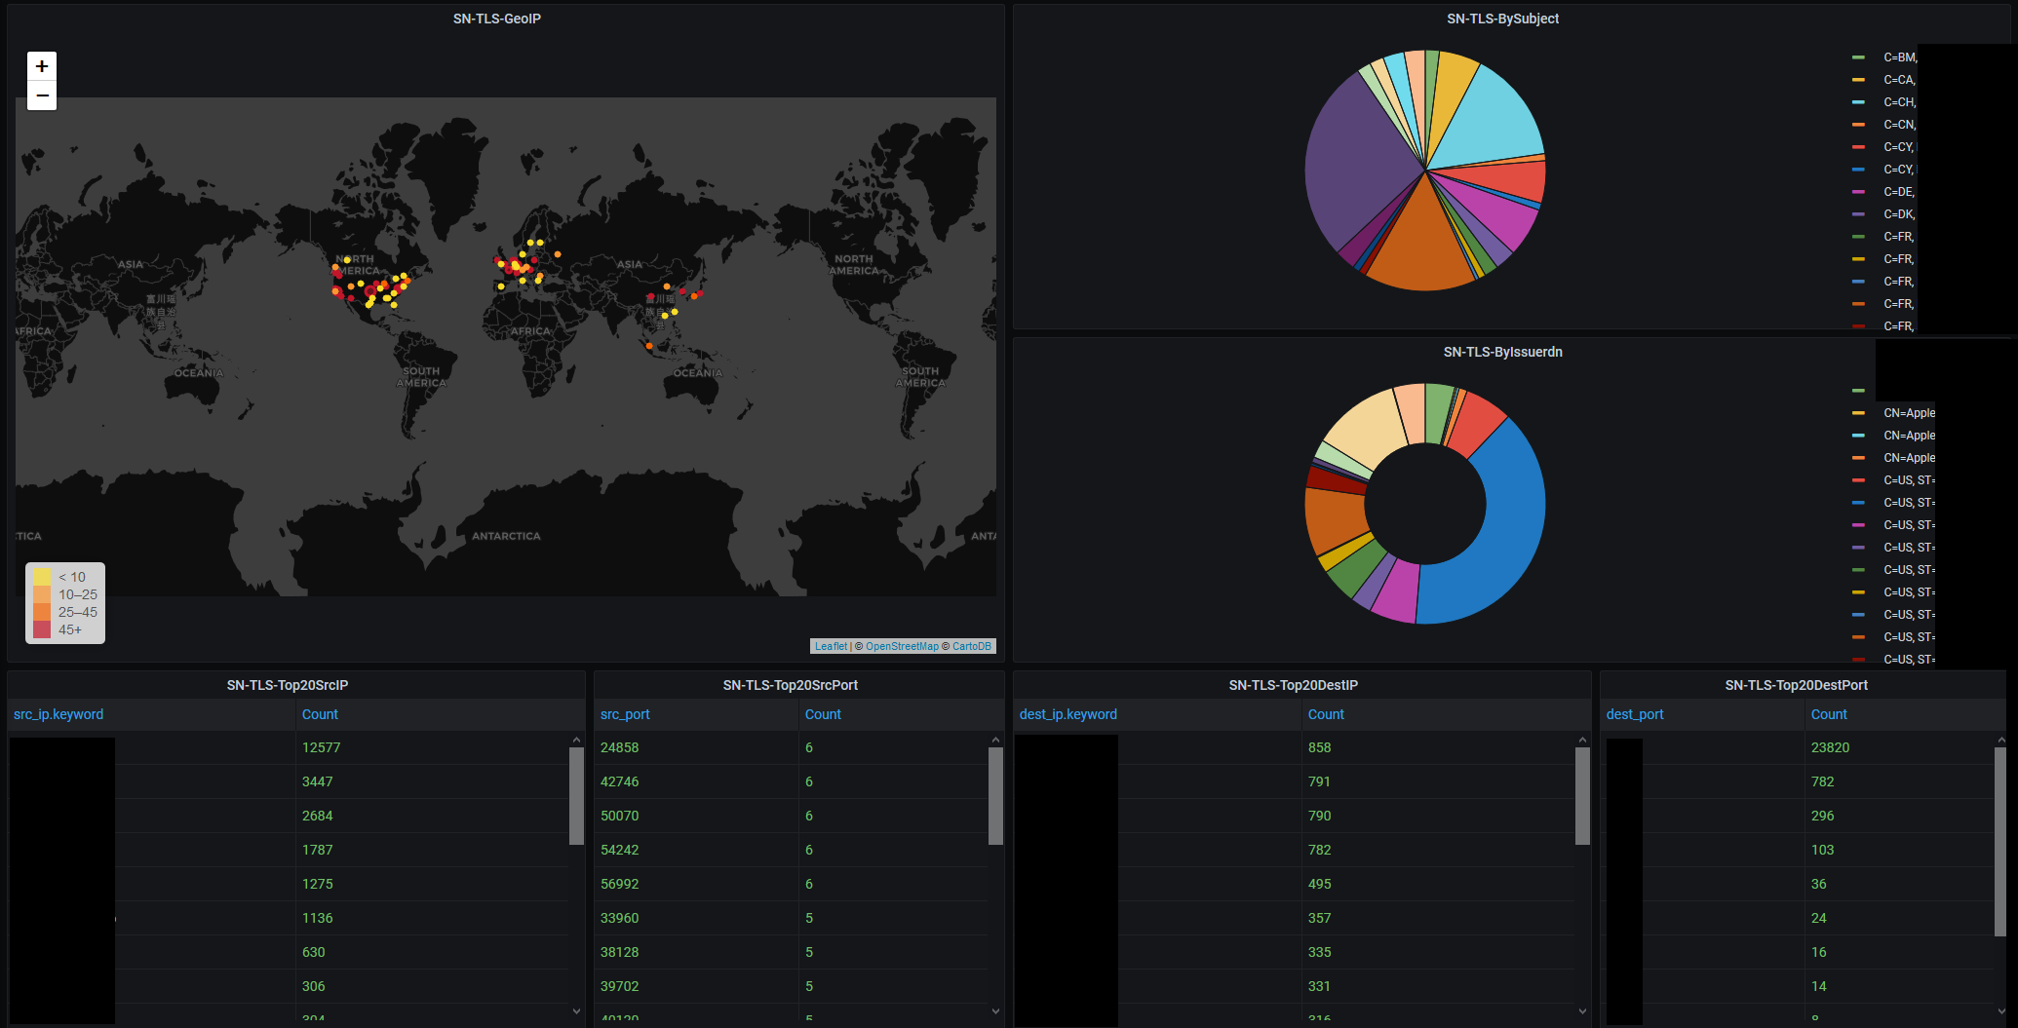Open the SN-TLS-Top20DestIP panel title menu
The width and height of the screenshot is (2018, 1028).
1294,685
